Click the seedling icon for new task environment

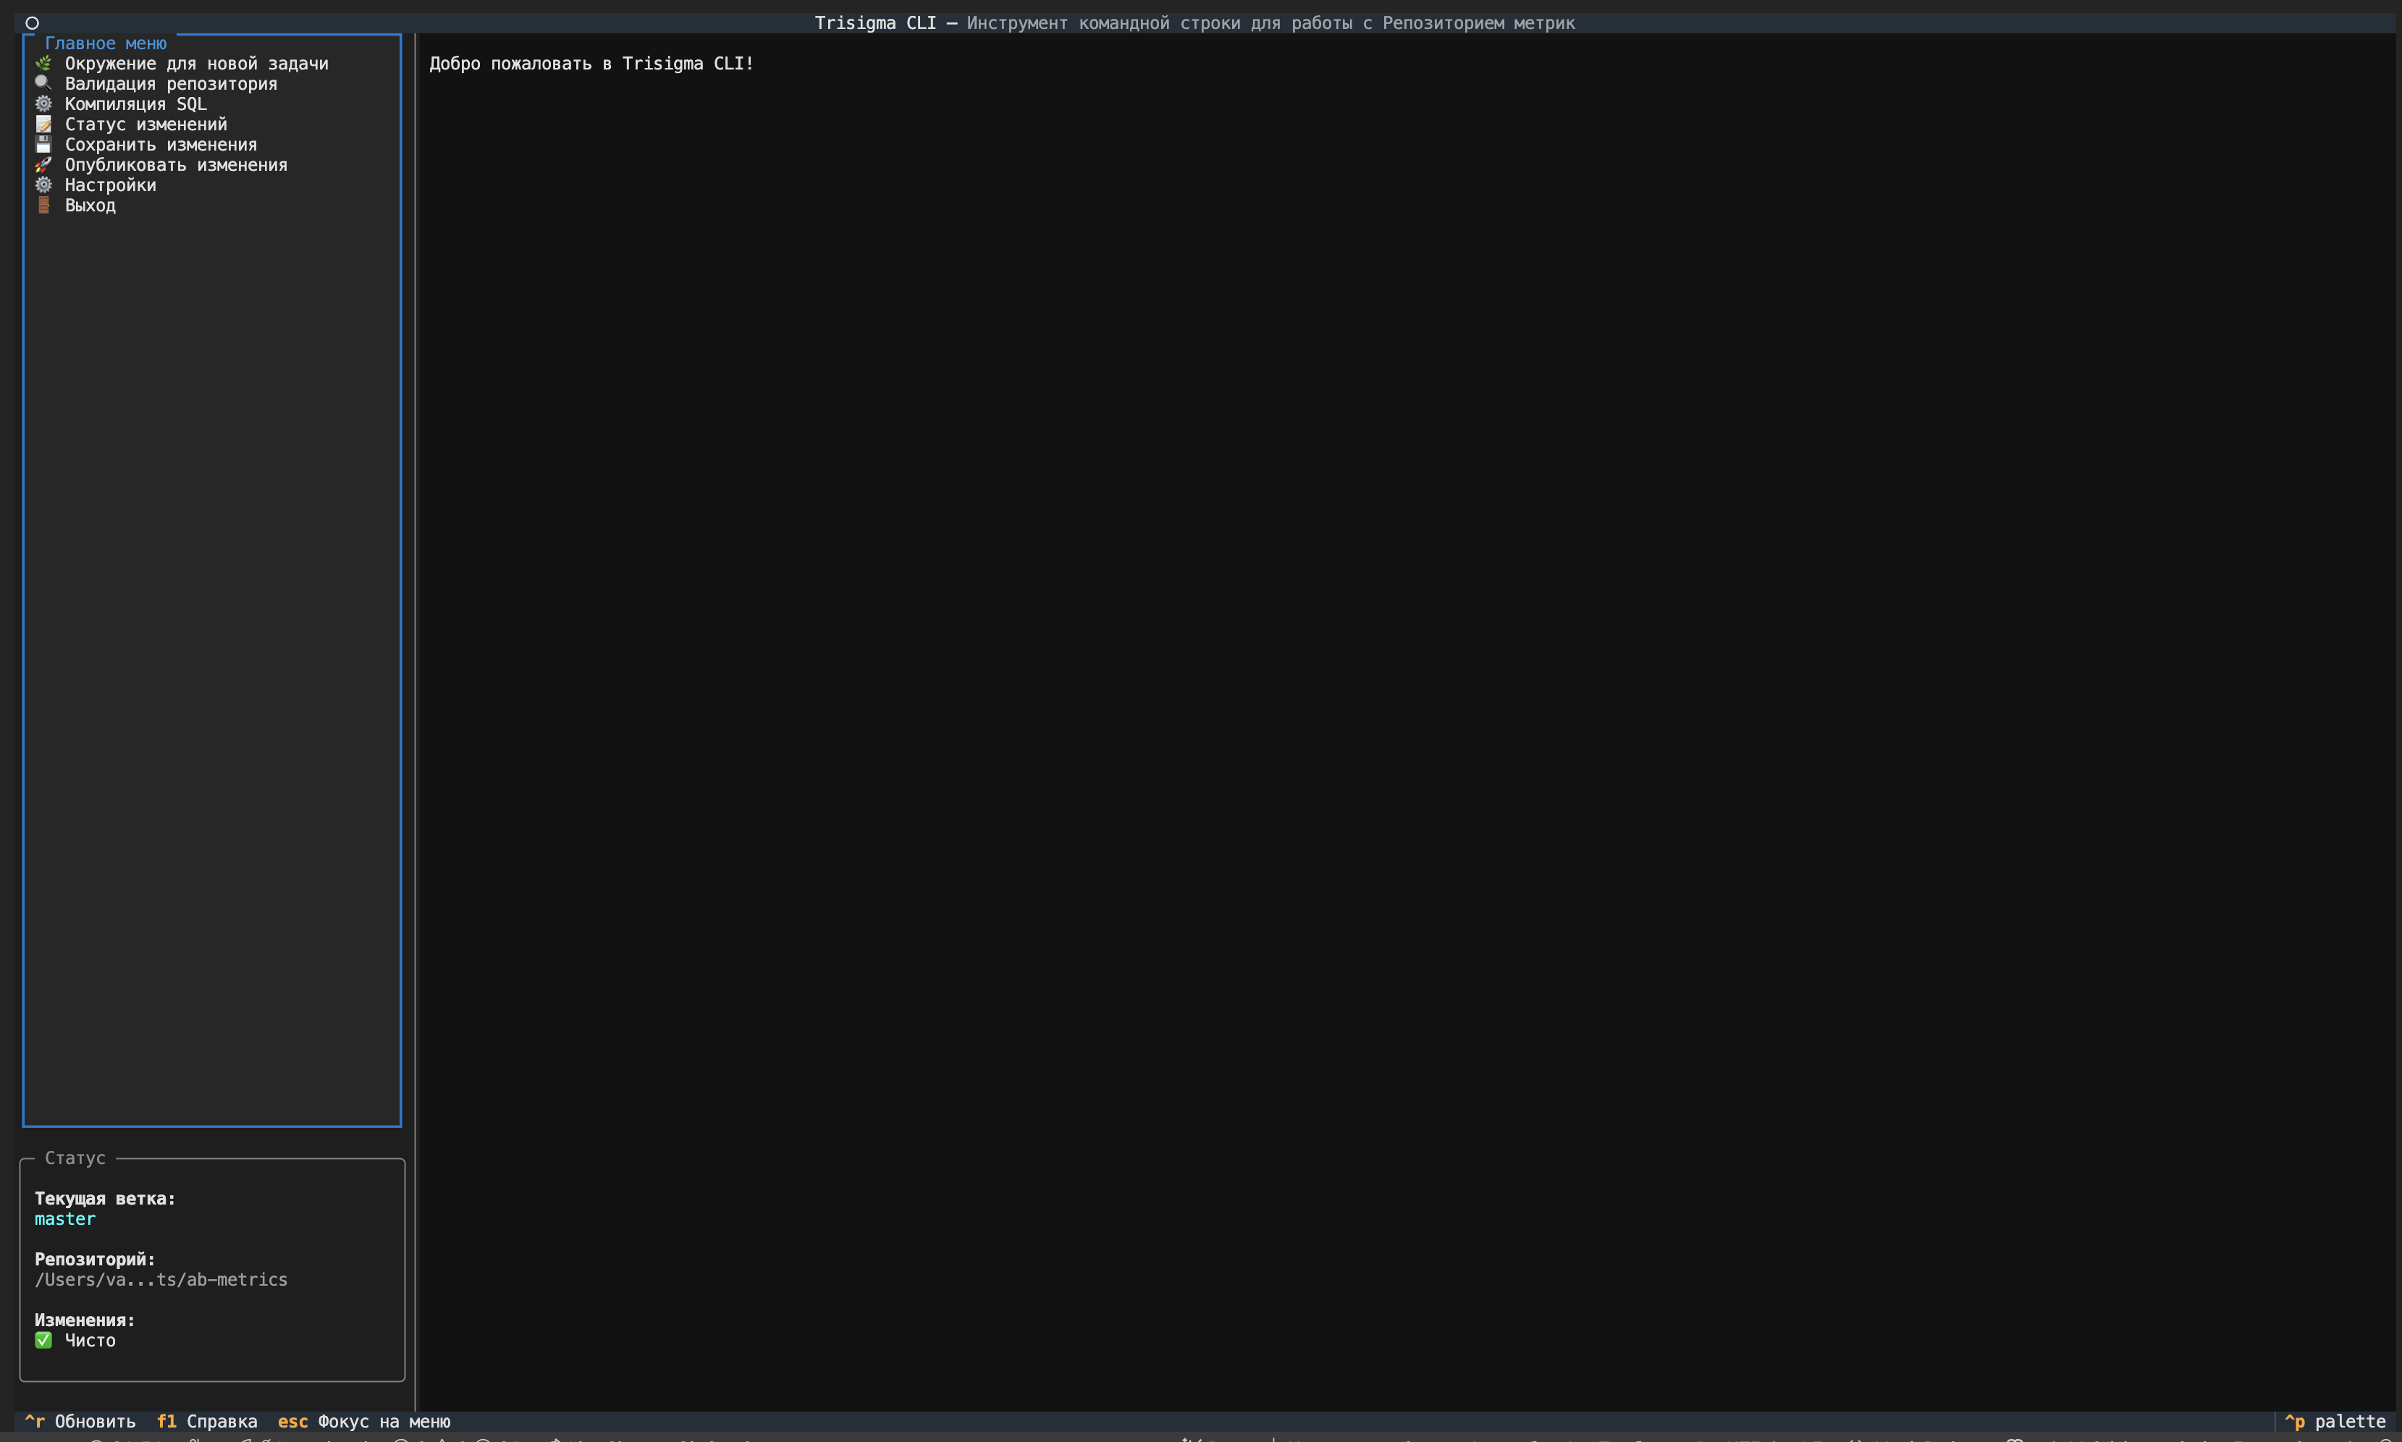(x=43, y=63)
